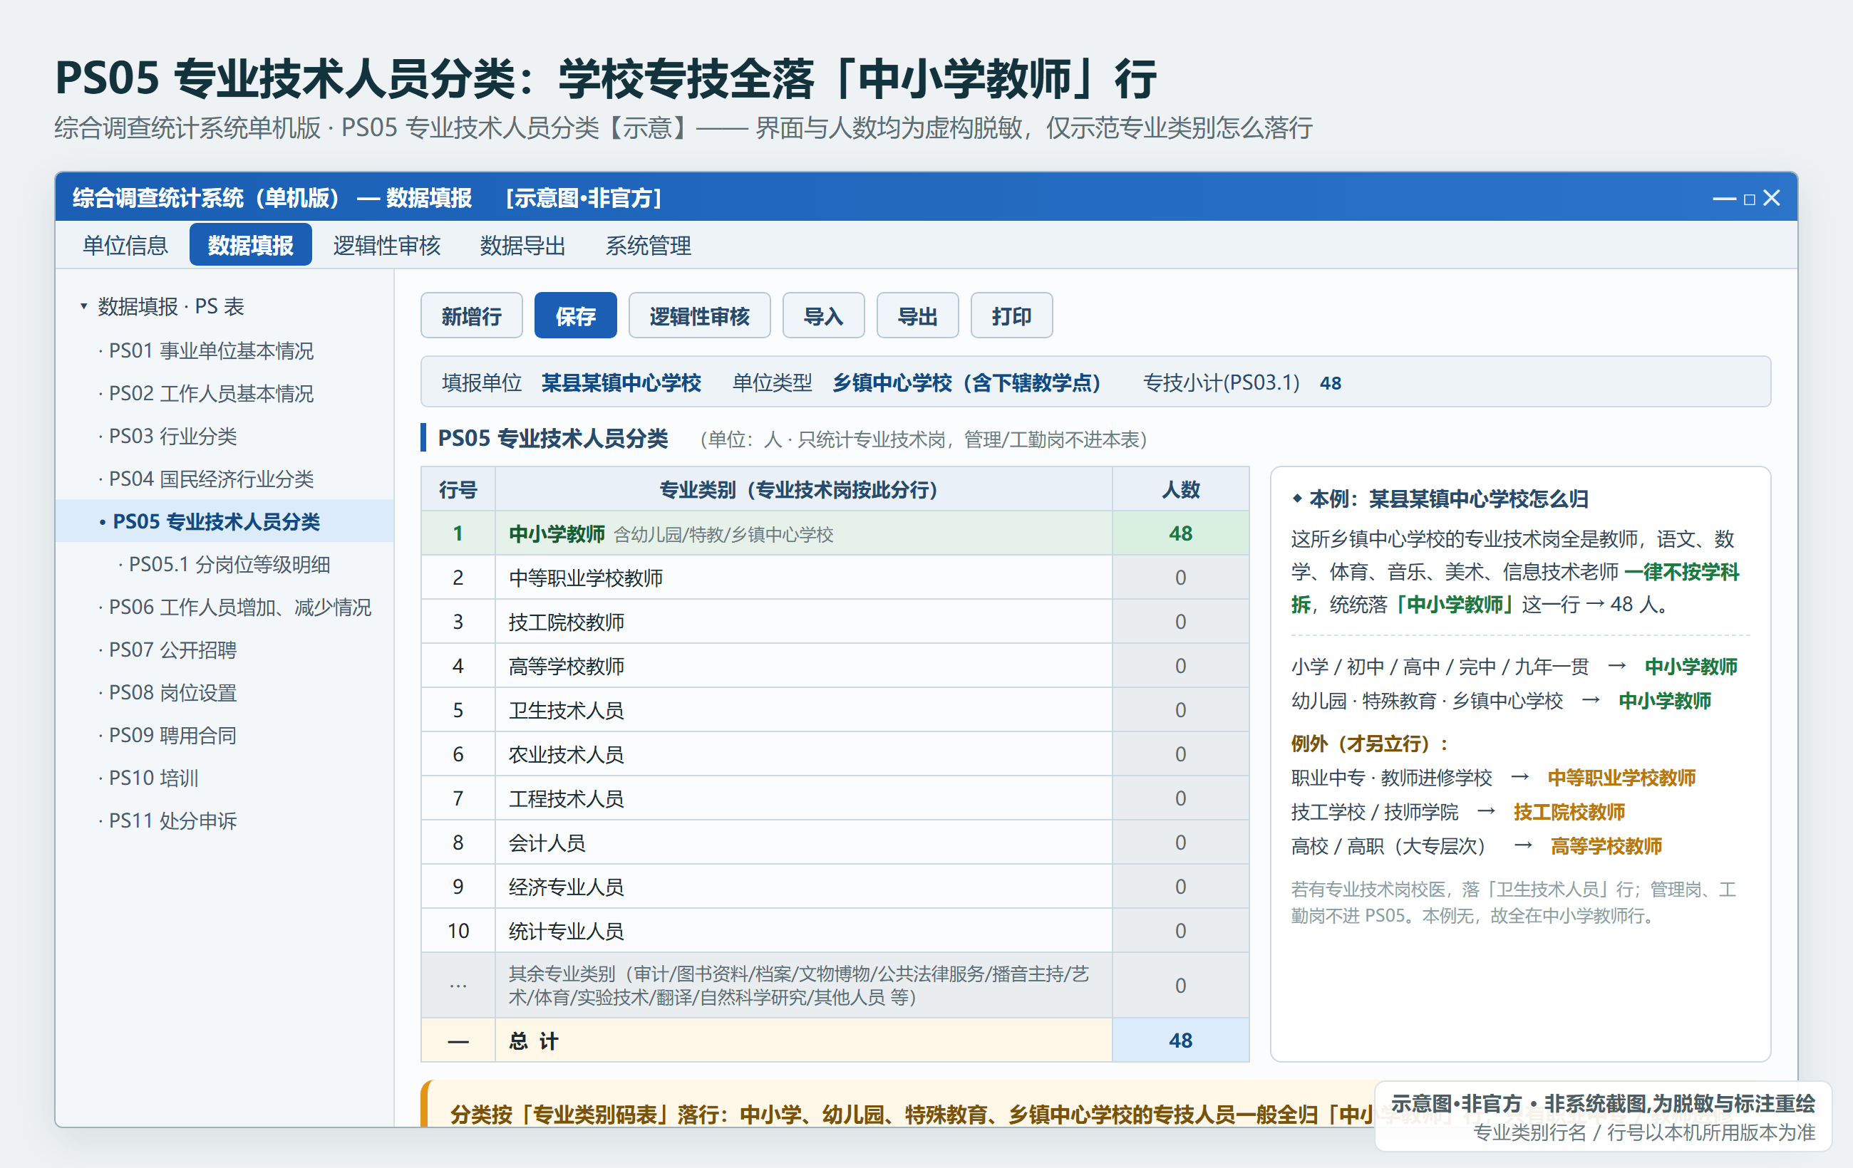The height and width of the screenshot is (1168, 1853).
Task: Select the 中等职业学校教师 row label
Action: pyautogui.click(x=585, y=578)
